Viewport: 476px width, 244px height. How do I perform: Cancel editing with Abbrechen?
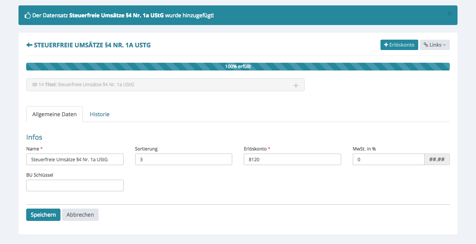click(80, 215)
